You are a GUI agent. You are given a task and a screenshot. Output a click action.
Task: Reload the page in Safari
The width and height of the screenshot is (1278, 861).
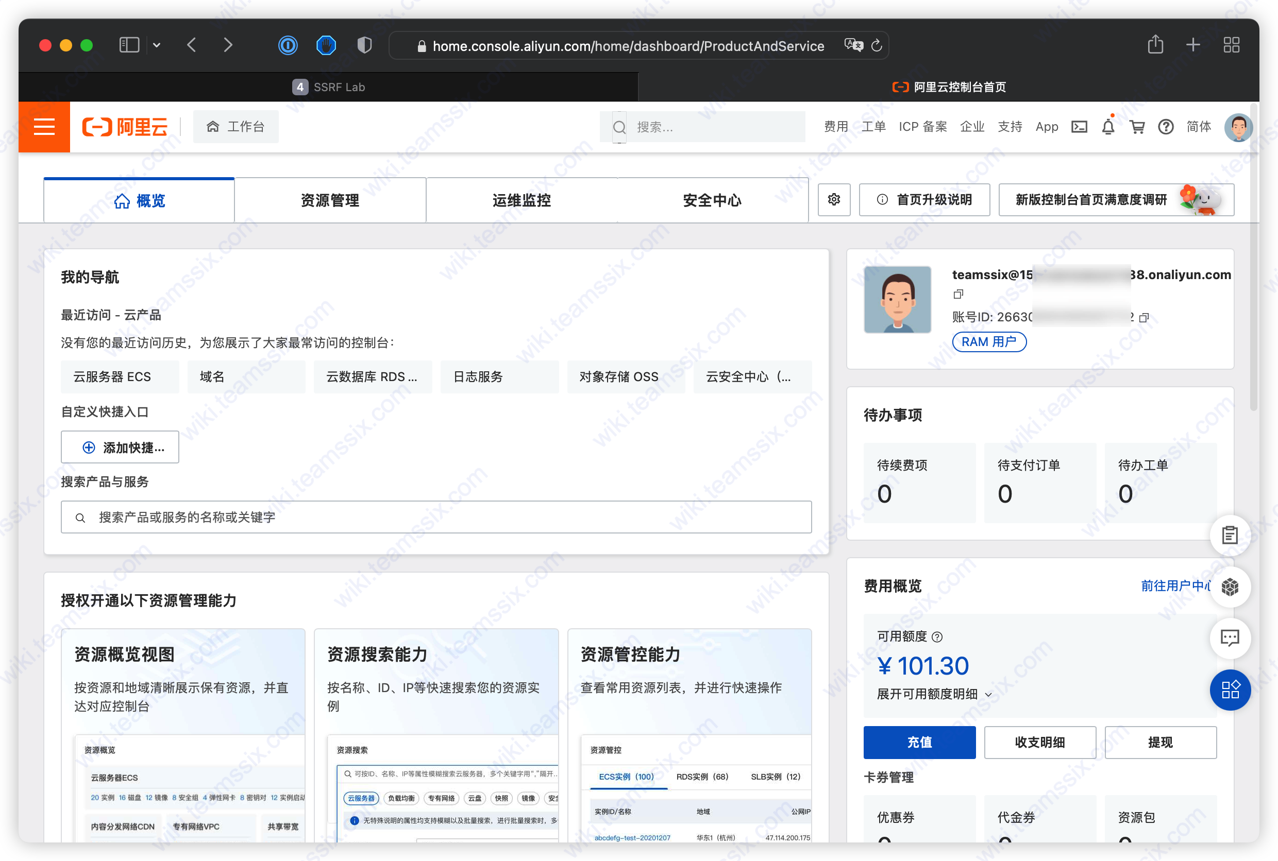click(x=877, y=46)
